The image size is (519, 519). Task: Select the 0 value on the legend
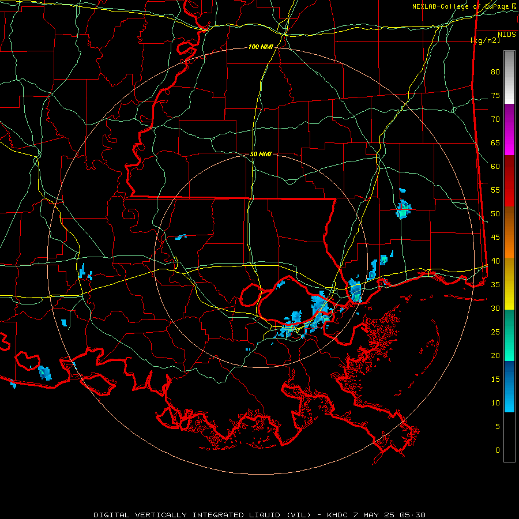[x=498, y=450]
